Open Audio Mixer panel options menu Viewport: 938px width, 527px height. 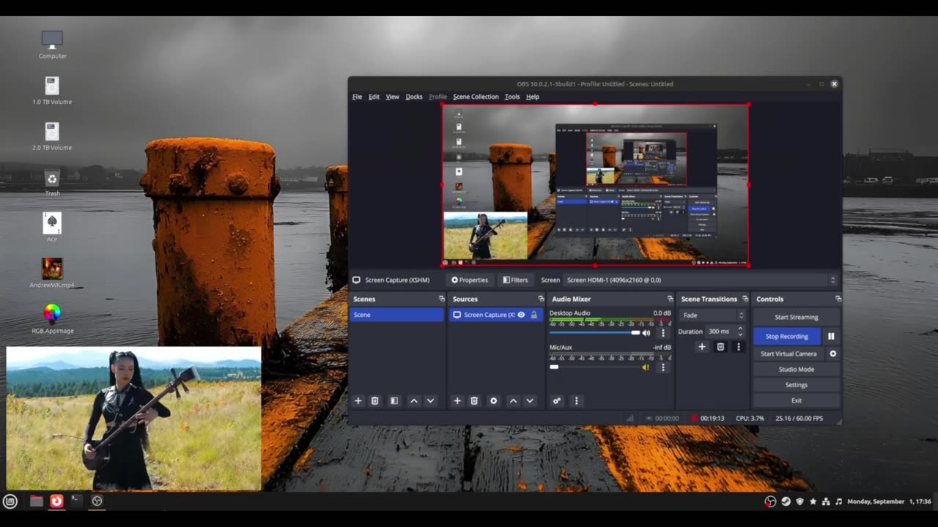click(576, 400)
